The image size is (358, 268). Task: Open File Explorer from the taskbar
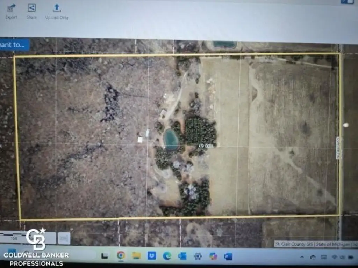(136, 256)
